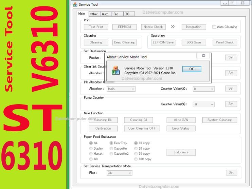The width and height of the screenshot is (252, 189).
Task: Select 50 copy radio button
Action: [x=136, y=154]
